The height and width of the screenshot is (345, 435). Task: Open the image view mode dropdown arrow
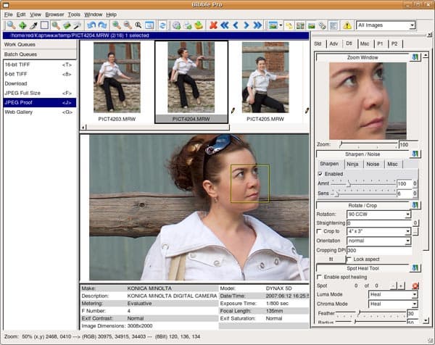281,25
